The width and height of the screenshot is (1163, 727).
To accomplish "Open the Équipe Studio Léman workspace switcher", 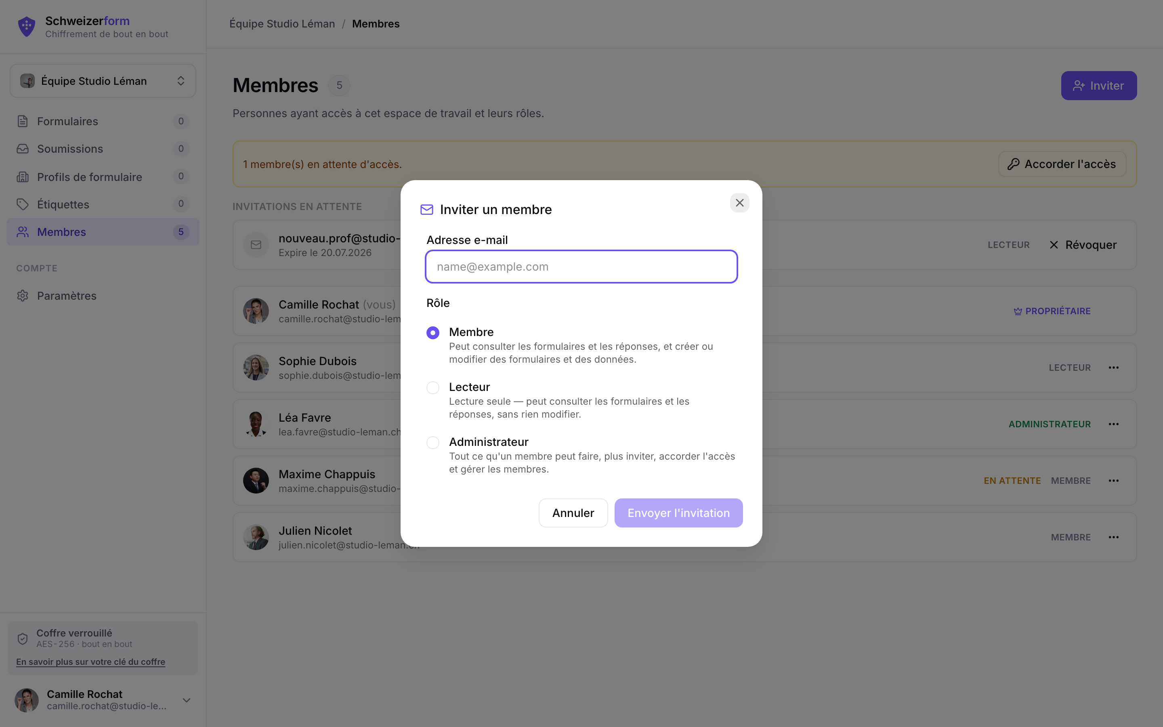I will 103,81.
